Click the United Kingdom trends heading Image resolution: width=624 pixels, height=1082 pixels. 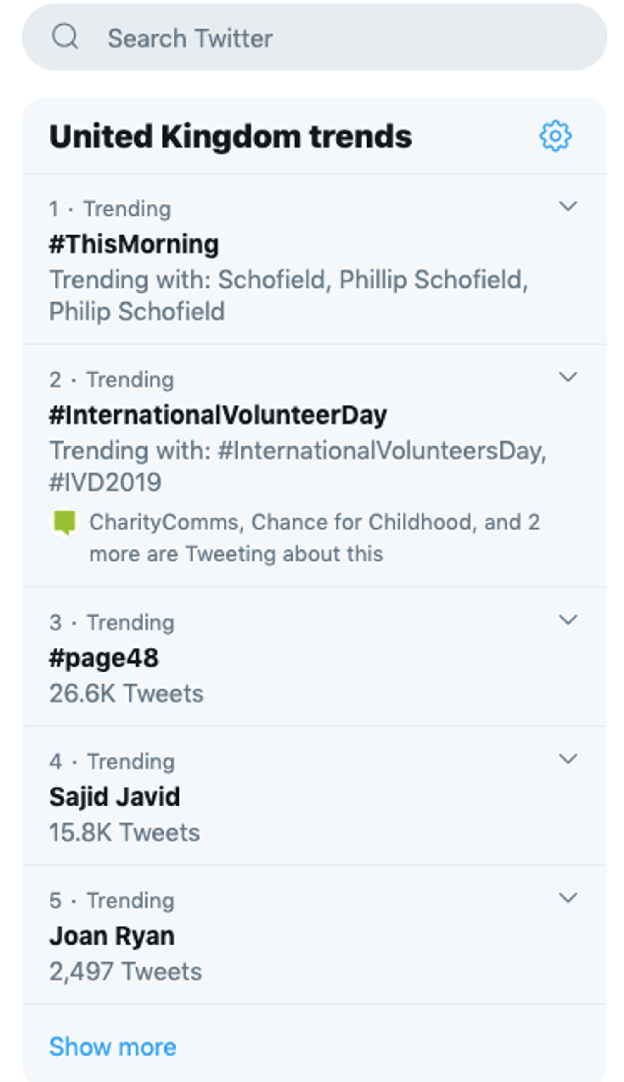[231, 137]
